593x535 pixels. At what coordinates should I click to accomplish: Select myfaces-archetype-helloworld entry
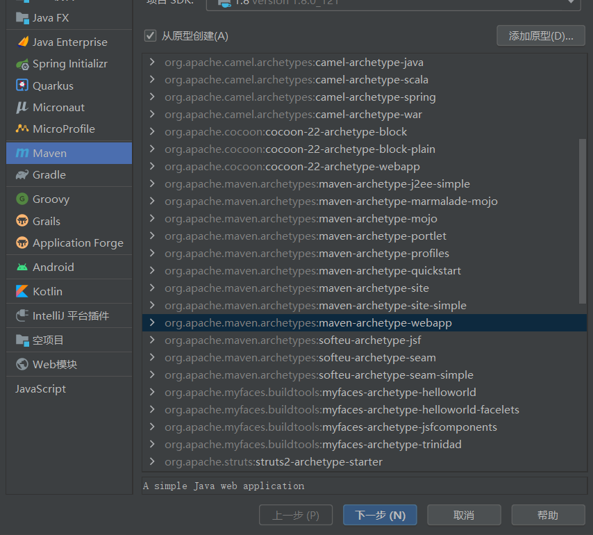(364, 393)
